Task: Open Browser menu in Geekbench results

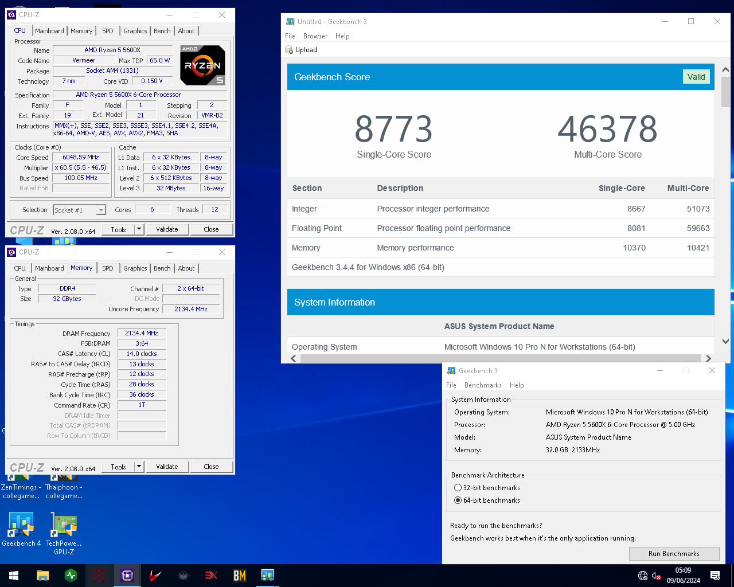Action: coord(315,36)
